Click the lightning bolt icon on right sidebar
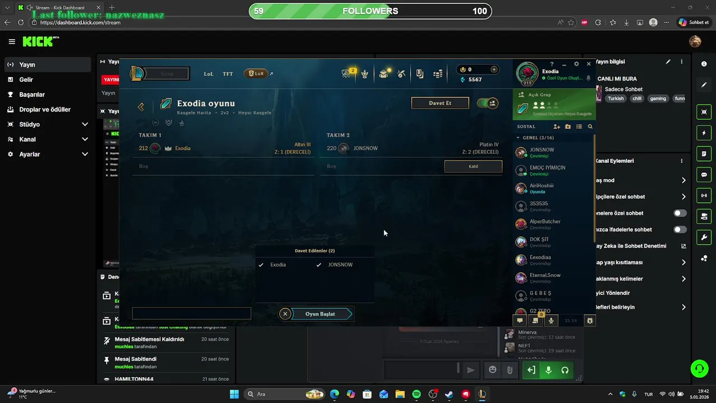716x403 pixels. pos(704,133)
